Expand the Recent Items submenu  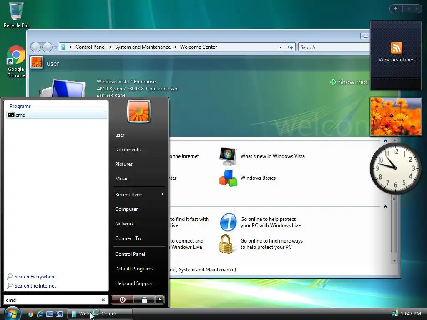click(x=139, y=195)
